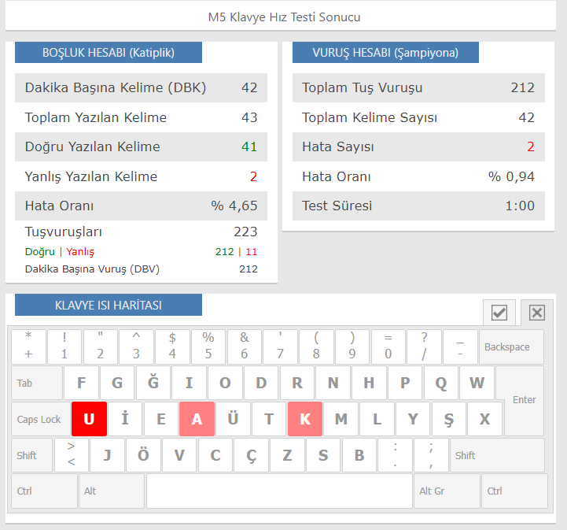Click the red Yanlış label
This screenshot has height=530, width=567.
[80, 251]
